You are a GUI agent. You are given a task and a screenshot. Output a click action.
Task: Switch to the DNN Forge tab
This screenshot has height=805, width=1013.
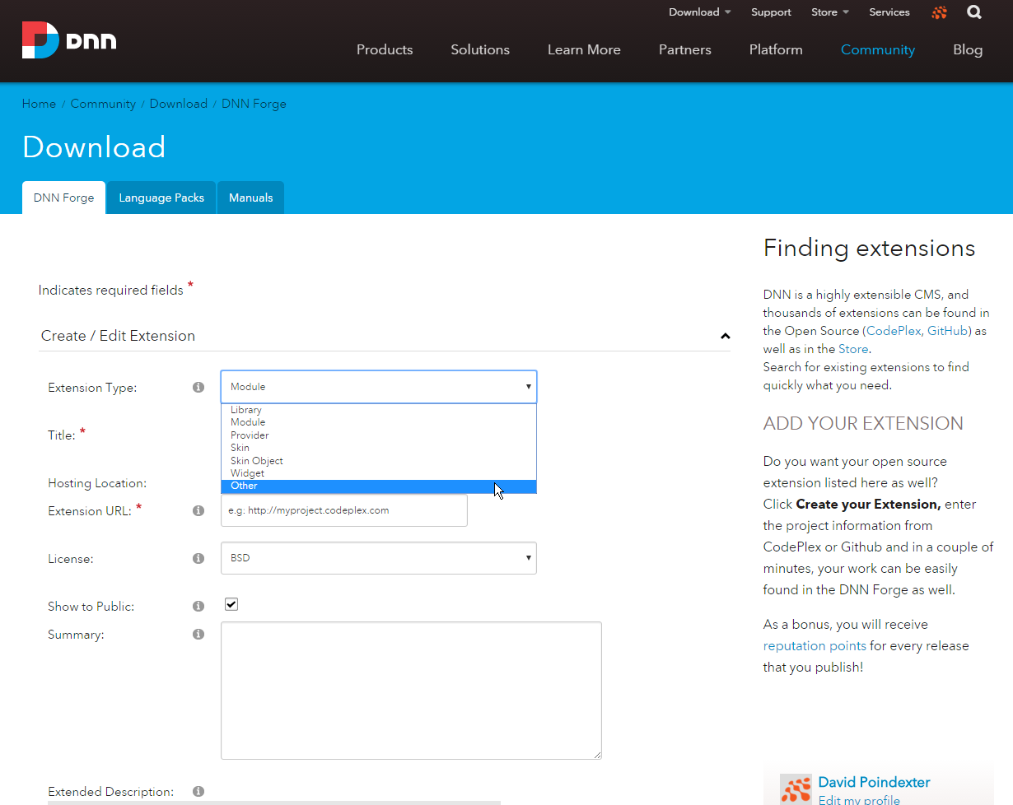[63, 198]
